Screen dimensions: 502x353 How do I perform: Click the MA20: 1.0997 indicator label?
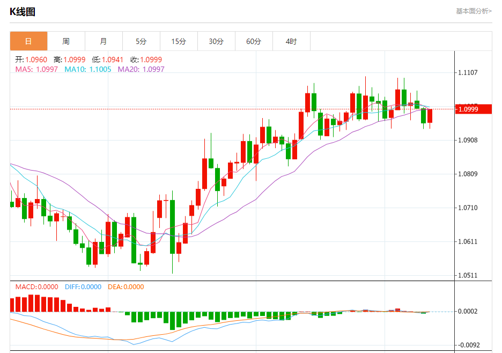141,69
